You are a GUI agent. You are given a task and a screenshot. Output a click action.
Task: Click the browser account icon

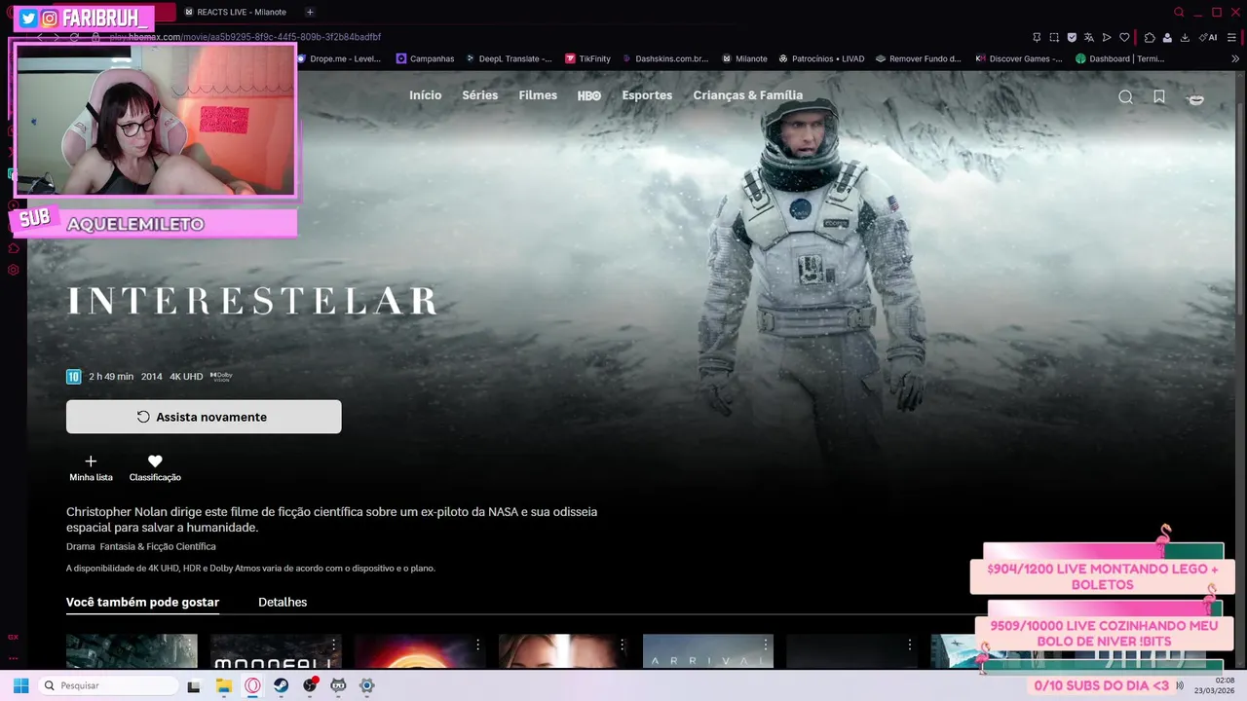coord(1167,38)
